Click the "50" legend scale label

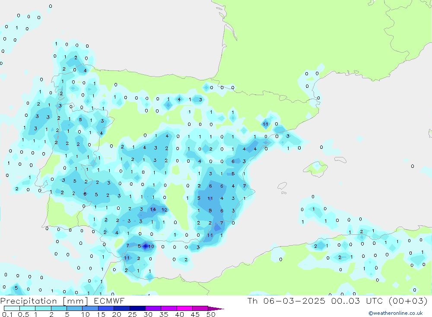pyautogui.click(x=211, y=314)
